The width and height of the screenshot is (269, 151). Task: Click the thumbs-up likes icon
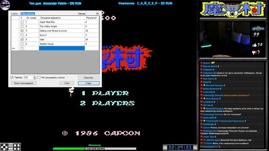tap(254, 45)
